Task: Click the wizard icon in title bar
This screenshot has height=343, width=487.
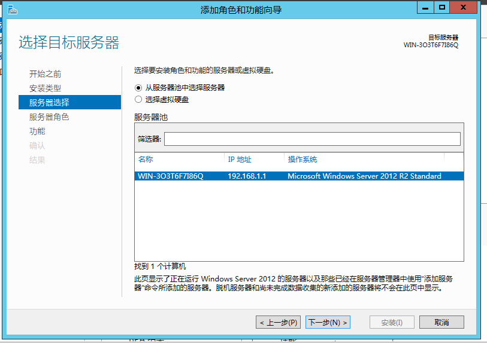Action: click(x=13, y=10)
